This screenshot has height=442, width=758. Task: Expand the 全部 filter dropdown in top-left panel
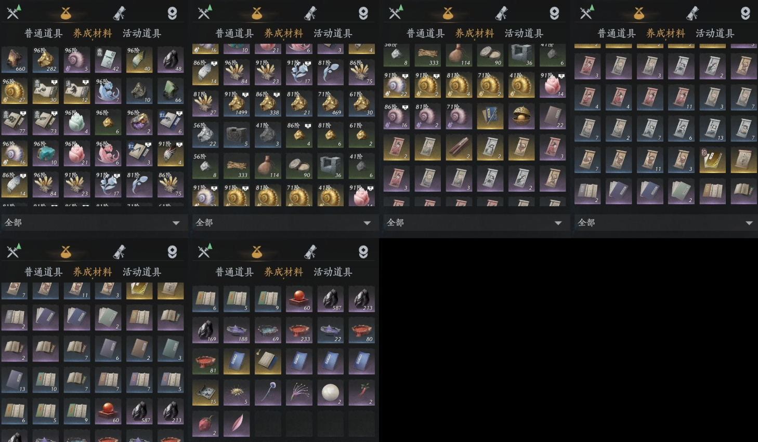93,223
